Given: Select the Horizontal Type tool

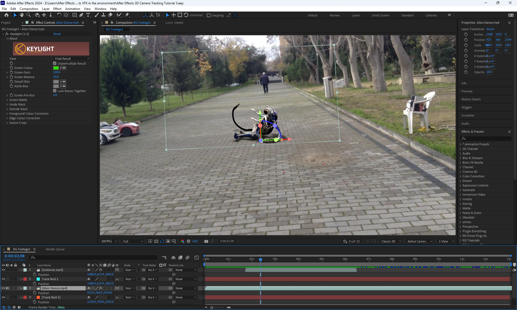Looking at the screenshot, I should 88,15.
